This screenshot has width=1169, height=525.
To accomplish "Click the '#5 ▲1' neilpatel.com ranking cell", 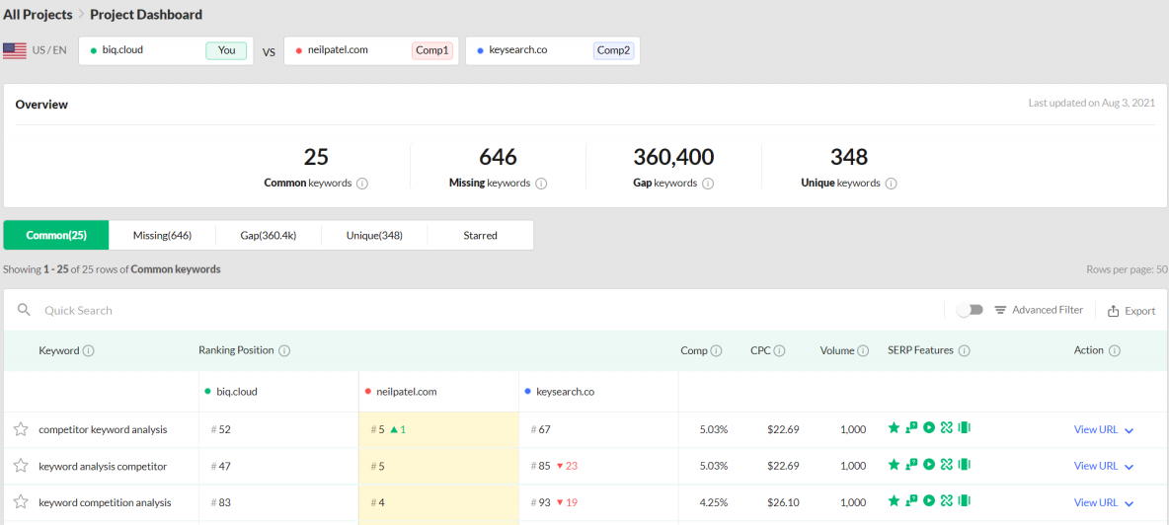I will (x=438, y=429).
